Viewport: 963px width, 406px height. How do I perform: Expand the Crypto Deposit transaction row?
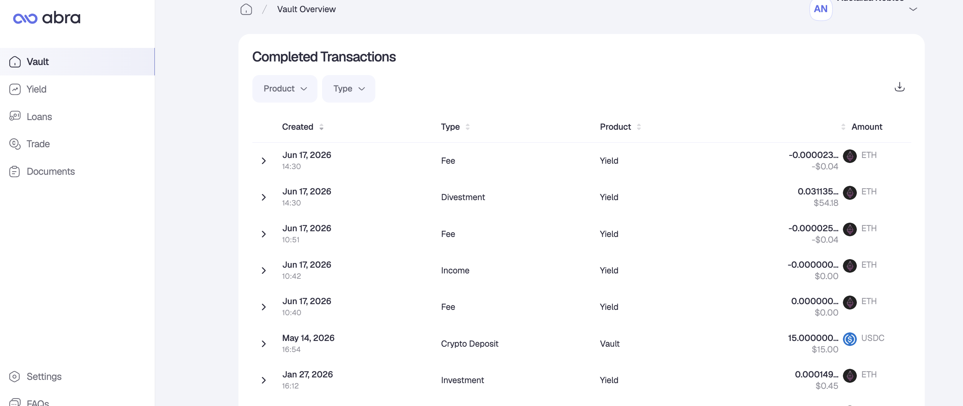pyautogui.click(x=263, y=344)
